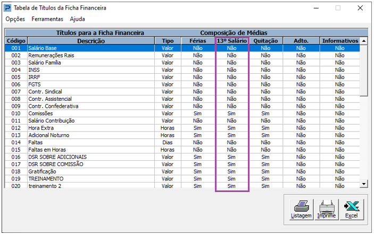374x235 pixels.
Task: Select the FGTS row
Action: coord(182,84)
